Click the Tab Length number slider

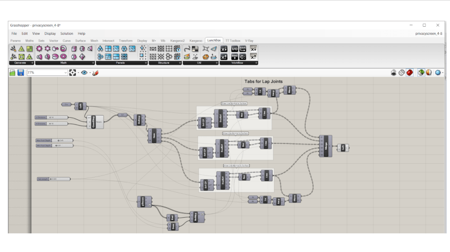coord(55,179)
